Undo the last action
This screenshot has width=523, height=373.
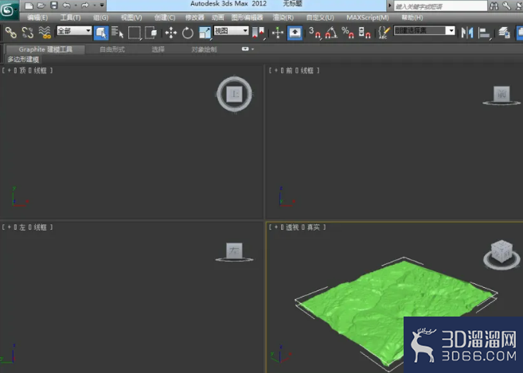coord(66,6)
